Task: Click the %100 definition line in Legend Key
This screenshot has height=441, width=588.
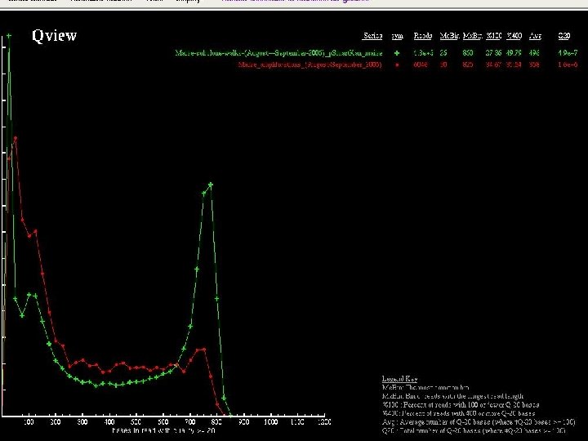Action: click(x=460, y=403)
